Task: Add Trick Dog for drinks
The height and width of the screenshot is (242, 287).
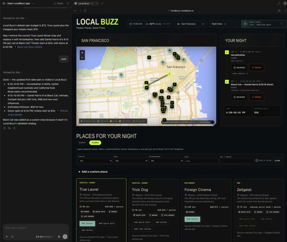Action: [161, 222]
